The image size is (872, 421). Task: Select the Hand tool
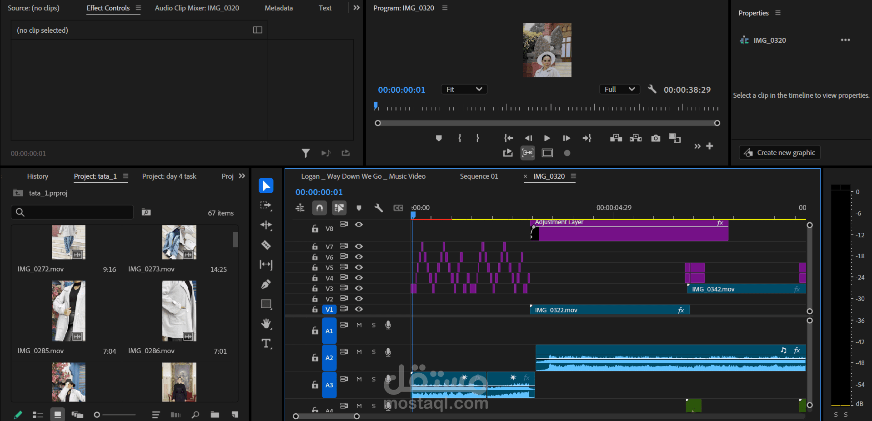pyautogui.click(x=266, y=324)
